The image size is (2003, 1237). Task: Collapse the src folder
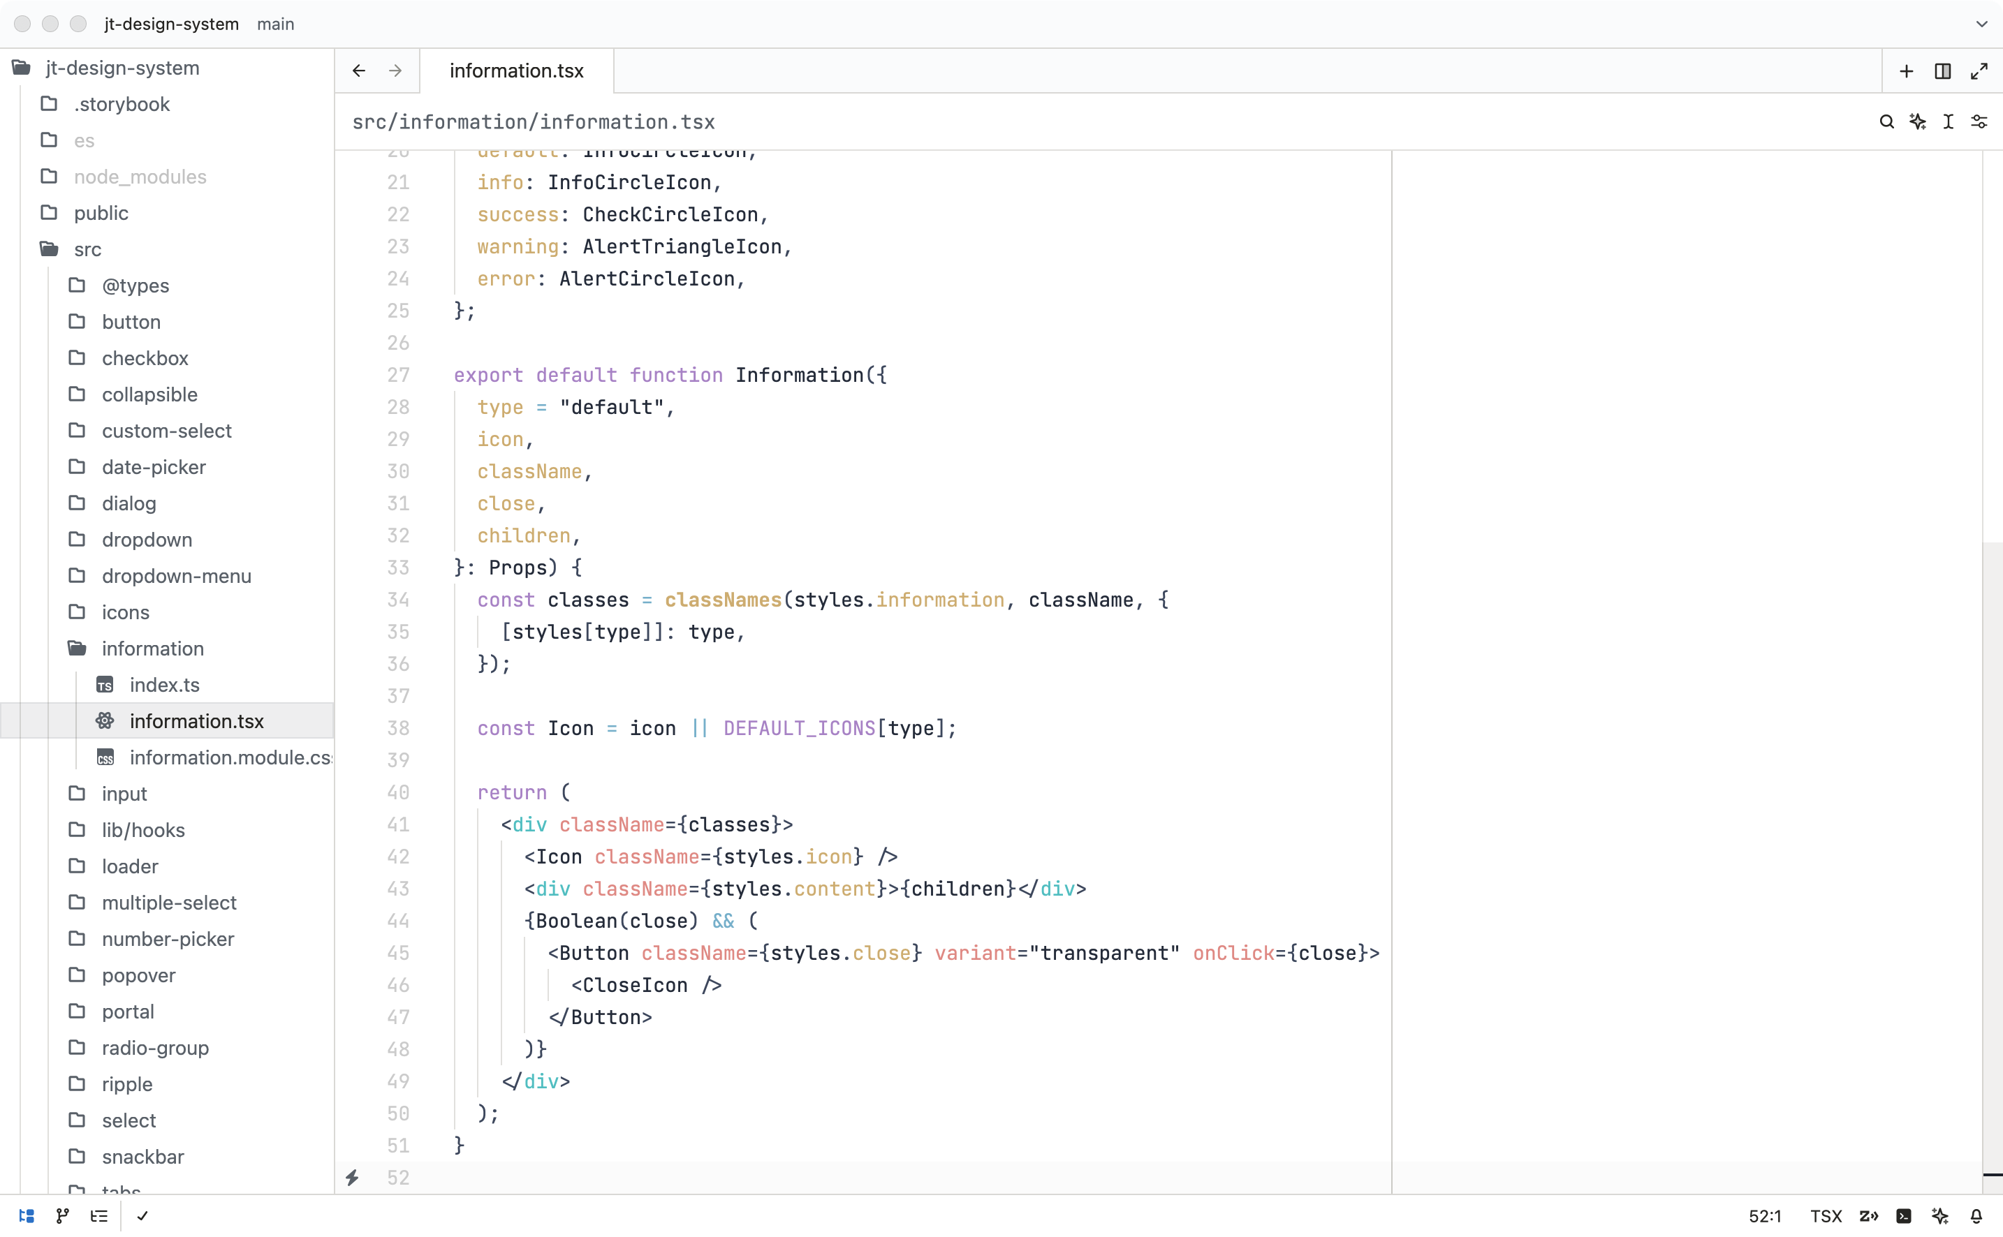(167, 249)
